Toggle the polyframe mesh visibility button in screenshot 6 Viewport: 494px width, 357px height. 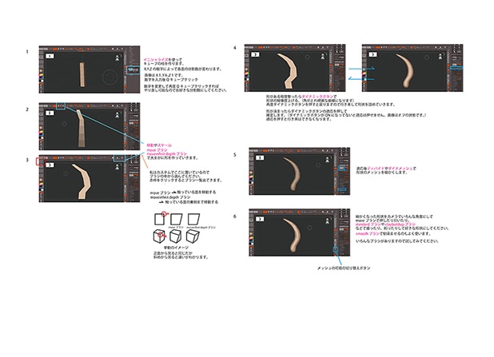(x=336, y=250)
